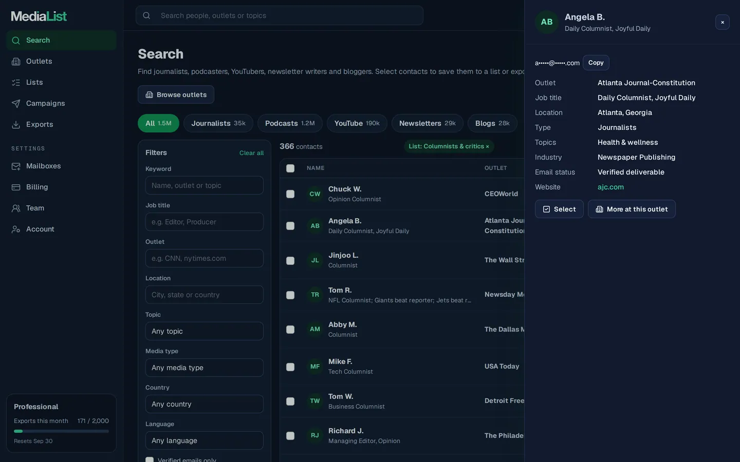Click the MF avatar for Mike F.
The height and width of the screenshot is (462, 740).
click(315, 367)
